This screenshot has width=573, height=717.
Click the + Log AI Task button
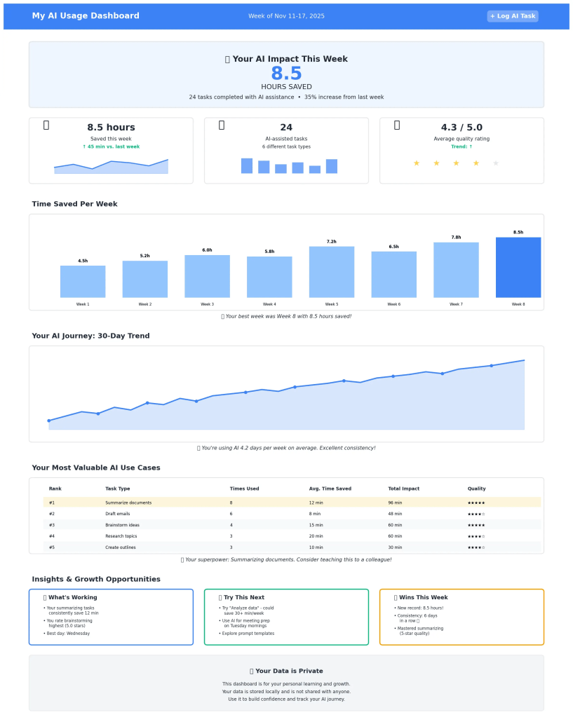[x=512, y=16]
